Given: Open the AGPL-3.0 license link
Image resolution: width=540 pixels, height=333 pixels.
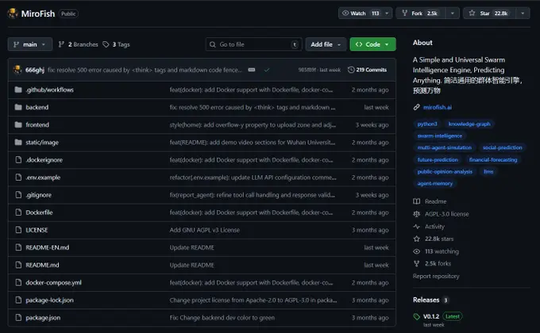Looking at the screenshot, I should click(447, 214).
